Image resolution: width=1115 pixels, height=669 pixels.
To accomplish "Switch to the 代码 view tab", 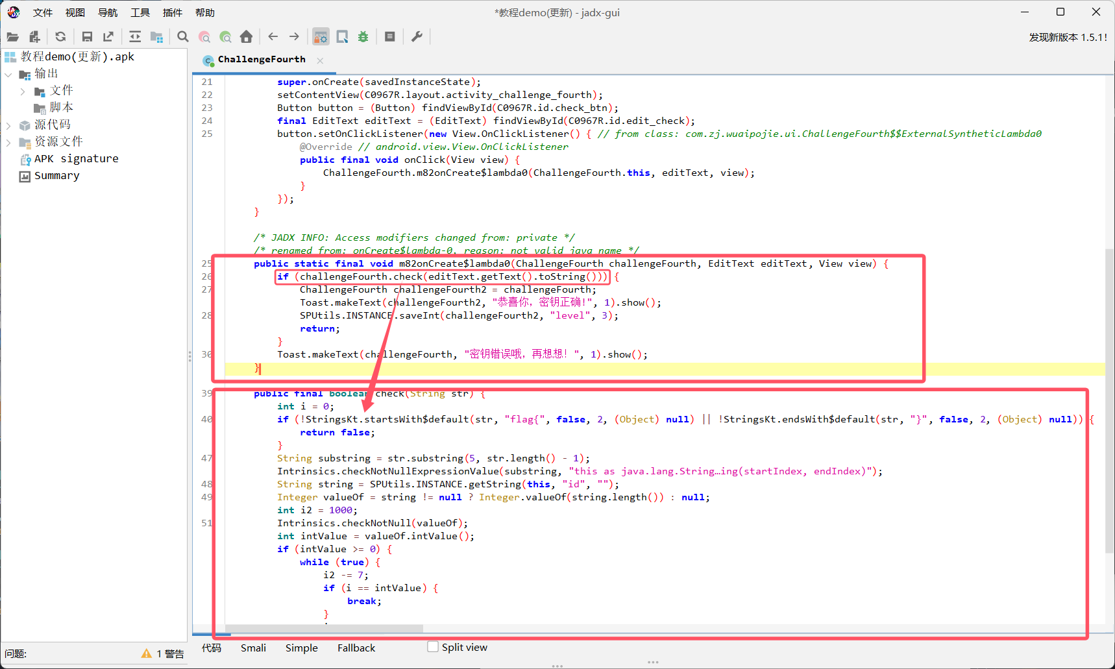I will pos(212,648).
